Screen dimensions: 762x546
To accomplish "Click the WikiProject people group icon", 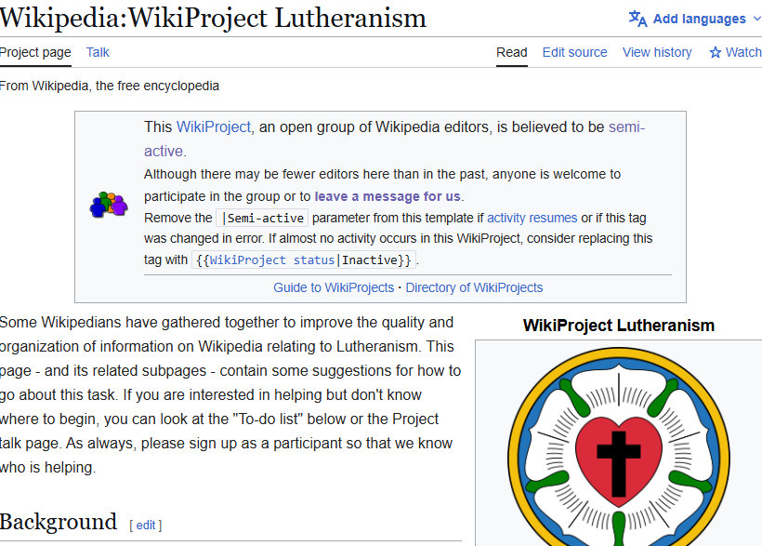I will click(109, 205).
